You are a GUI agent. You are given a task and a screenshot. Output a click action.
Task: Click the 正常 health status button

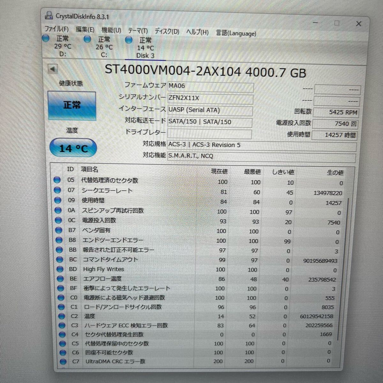[x=72, y=105]
